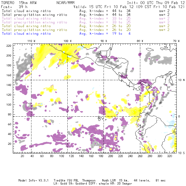Viewport: 186px width, 186px height.
Task: Click the "220" tick on the vertical axis
Action: pos(9,46)
